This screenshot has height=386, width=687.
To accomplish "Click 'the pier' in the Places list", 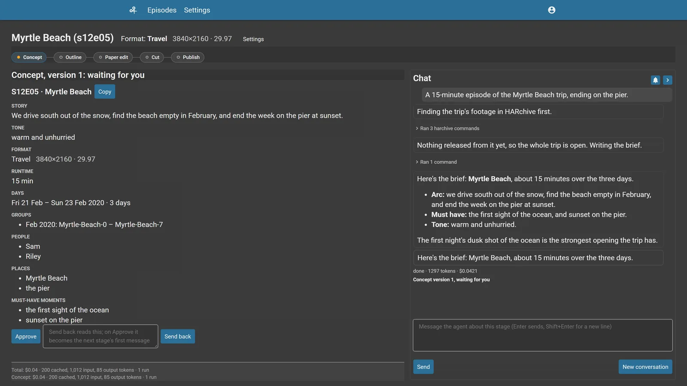I will click(x=38, y=288).
